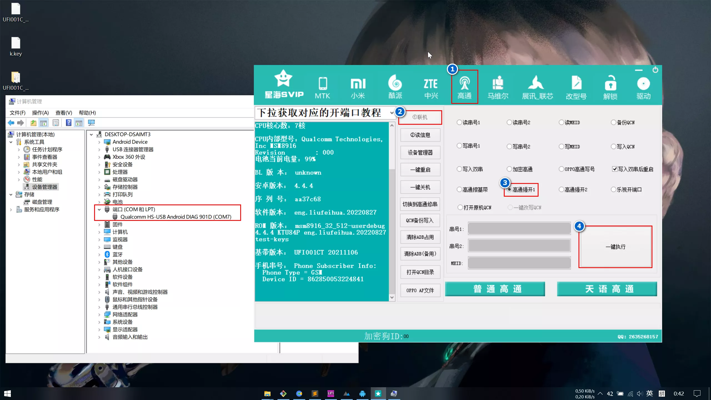The height and width of the screenshot is (400, 711).
Task: Open the 下拉获取对应的开端口教程 dropdown
Action: [325, 113]
